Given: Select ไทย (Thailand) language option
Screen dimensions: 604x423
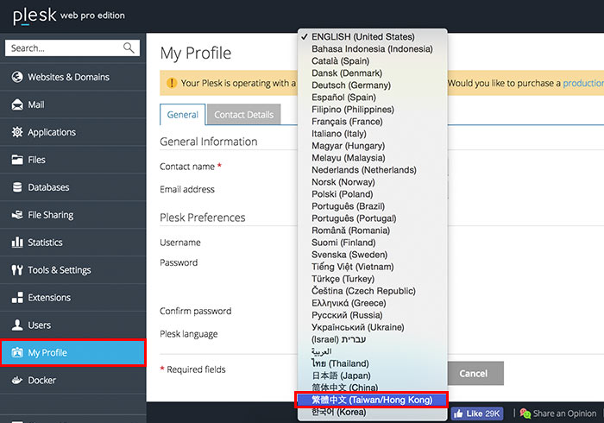Looking at the screenshot, I should point(372,363).
